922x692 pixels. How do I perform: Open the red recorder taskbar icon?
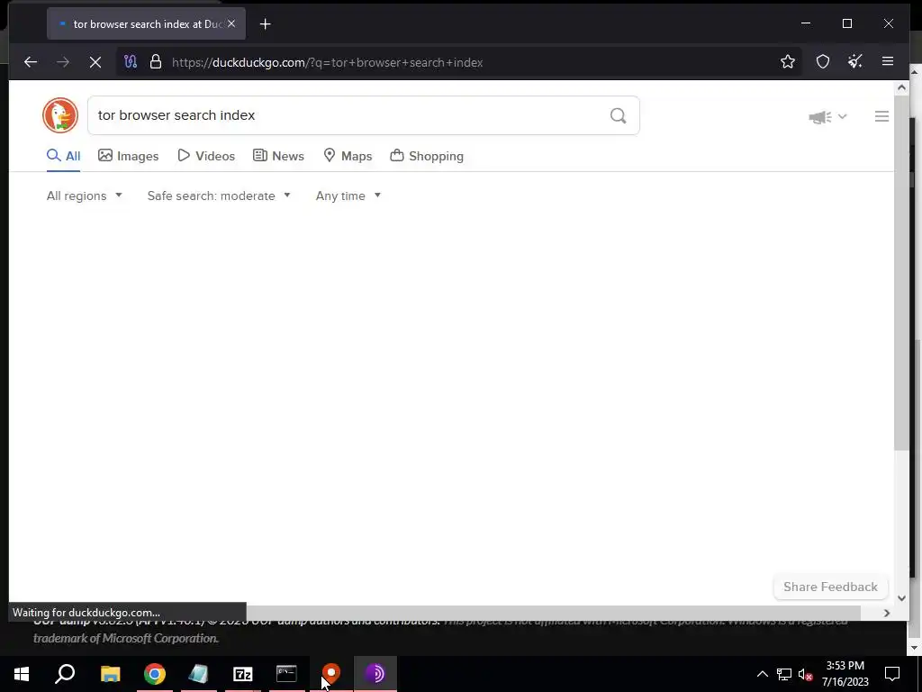(331, 674)
